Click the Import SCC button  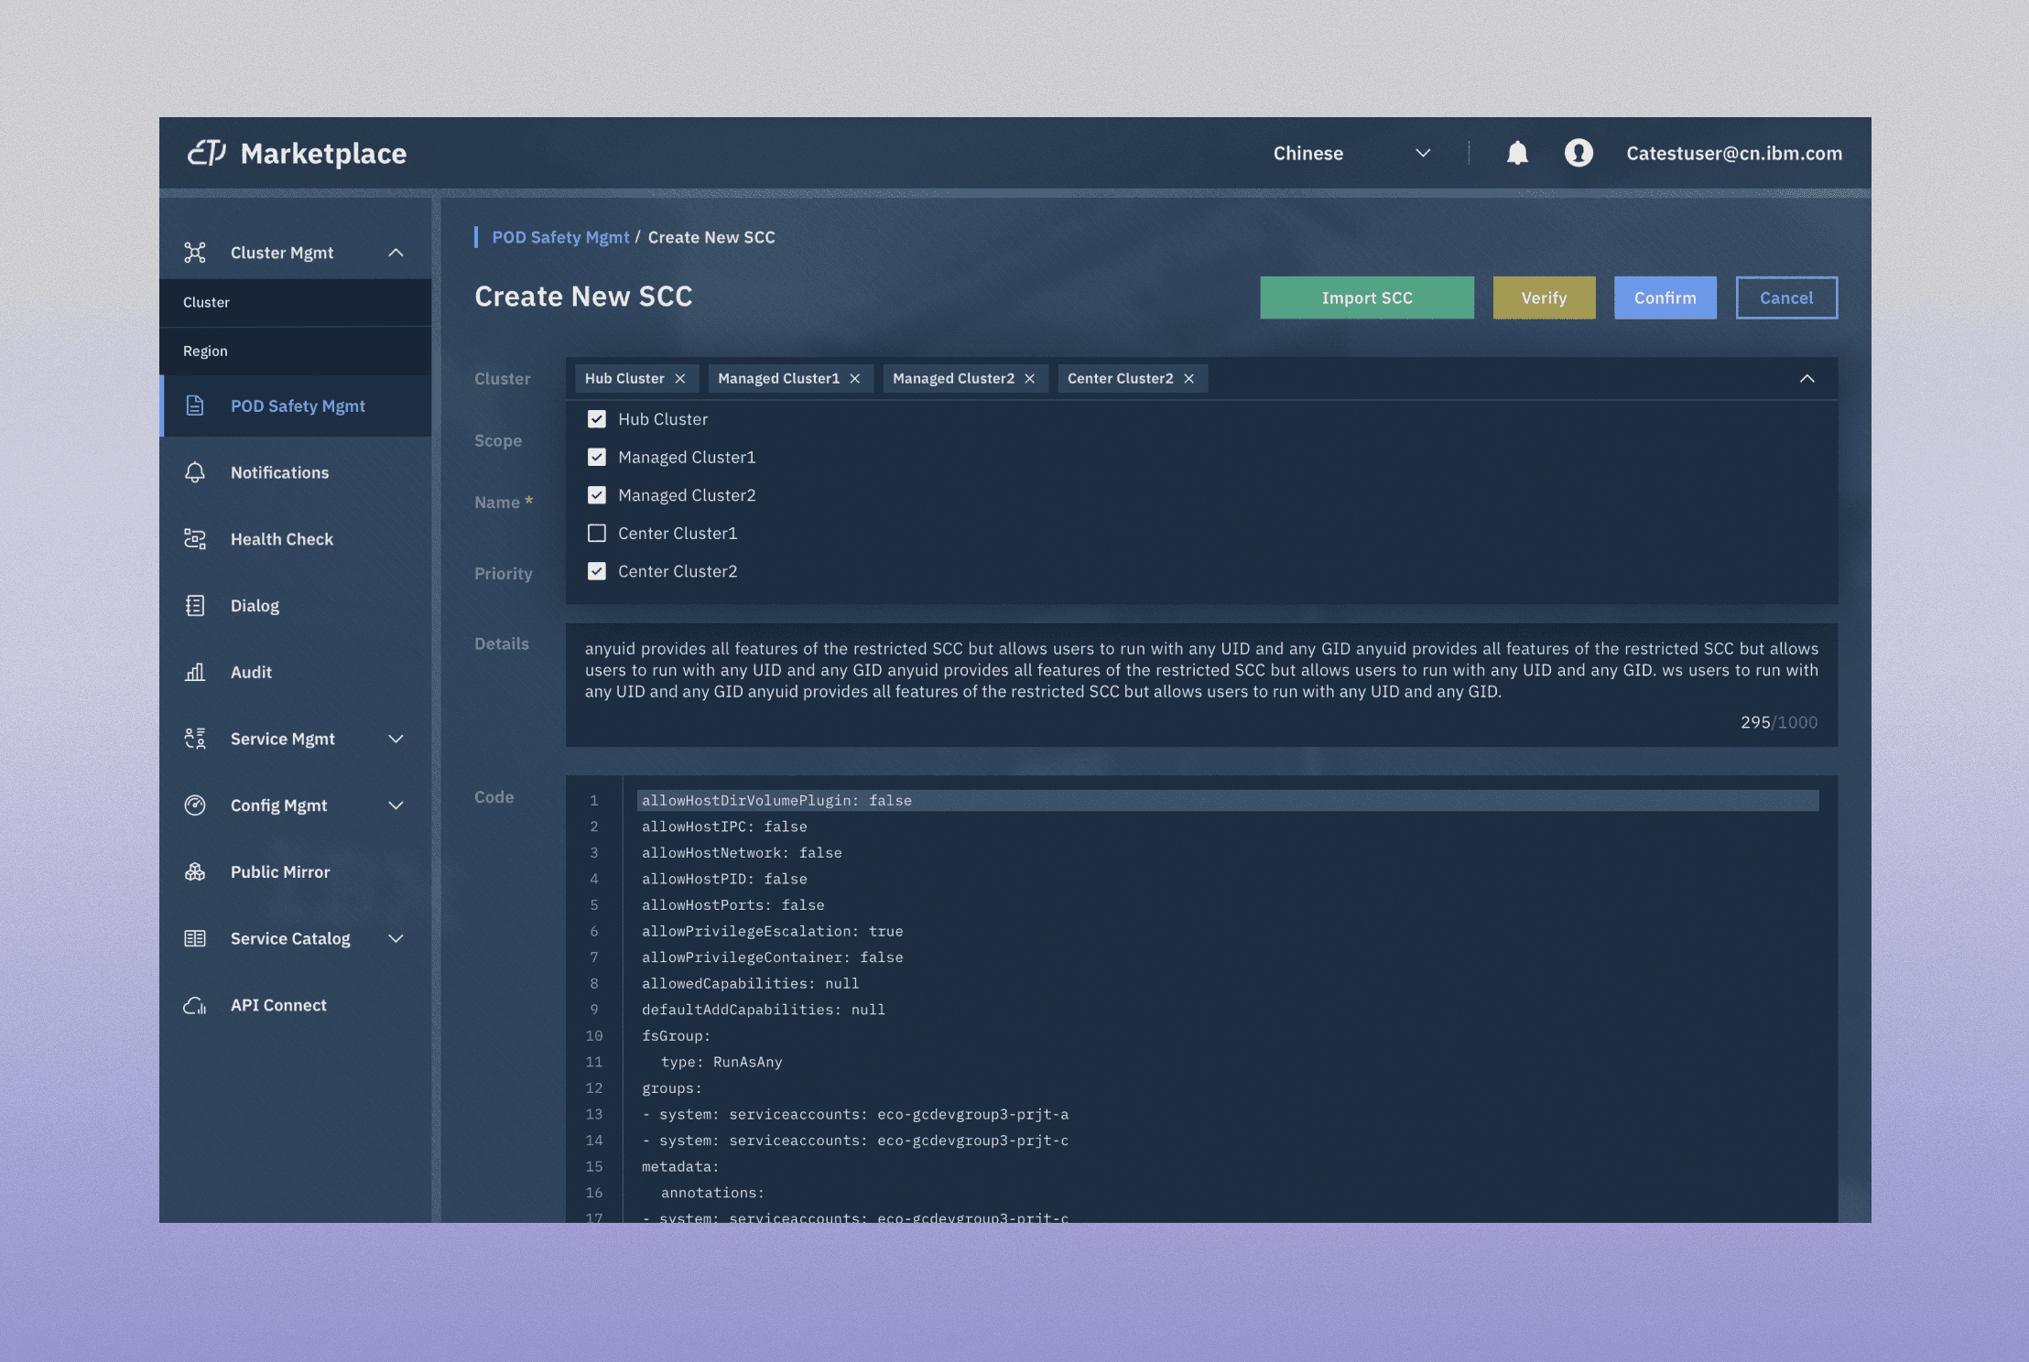[x=1366, y=298]
